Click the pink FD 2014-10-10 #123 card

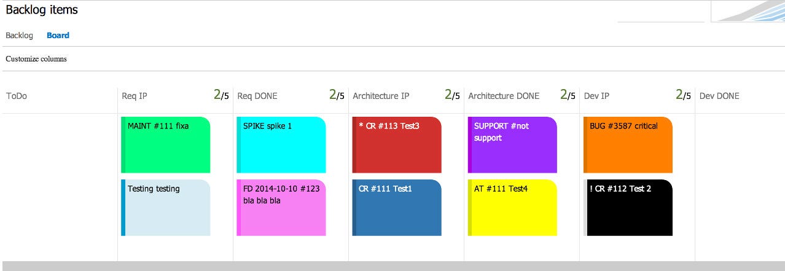(x=281, y=208)
